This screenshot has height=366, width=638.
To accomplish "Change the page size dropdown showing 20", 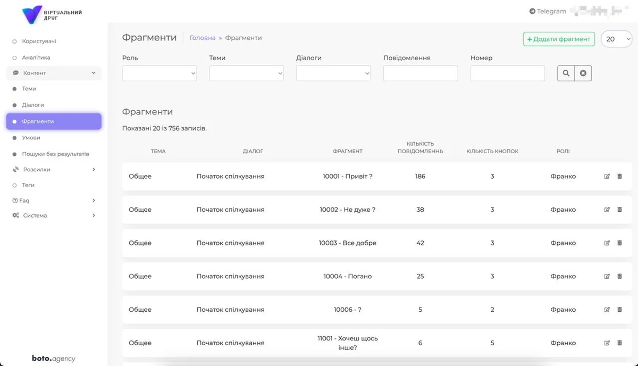I will pos(616,39).
